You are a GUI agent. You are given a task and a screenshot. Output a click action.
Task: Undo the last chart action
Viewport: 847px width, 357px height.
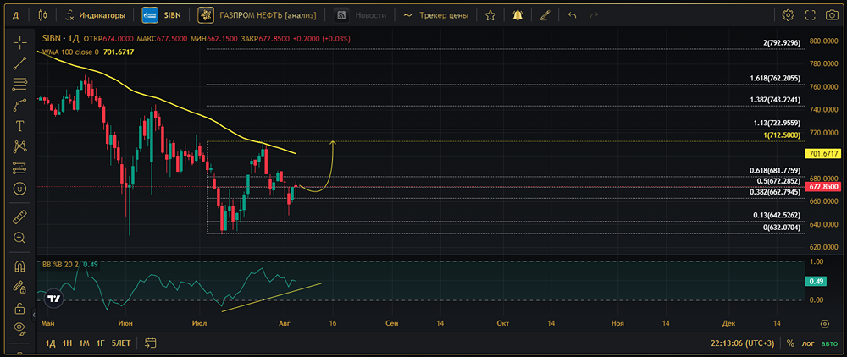click(573, 15)
